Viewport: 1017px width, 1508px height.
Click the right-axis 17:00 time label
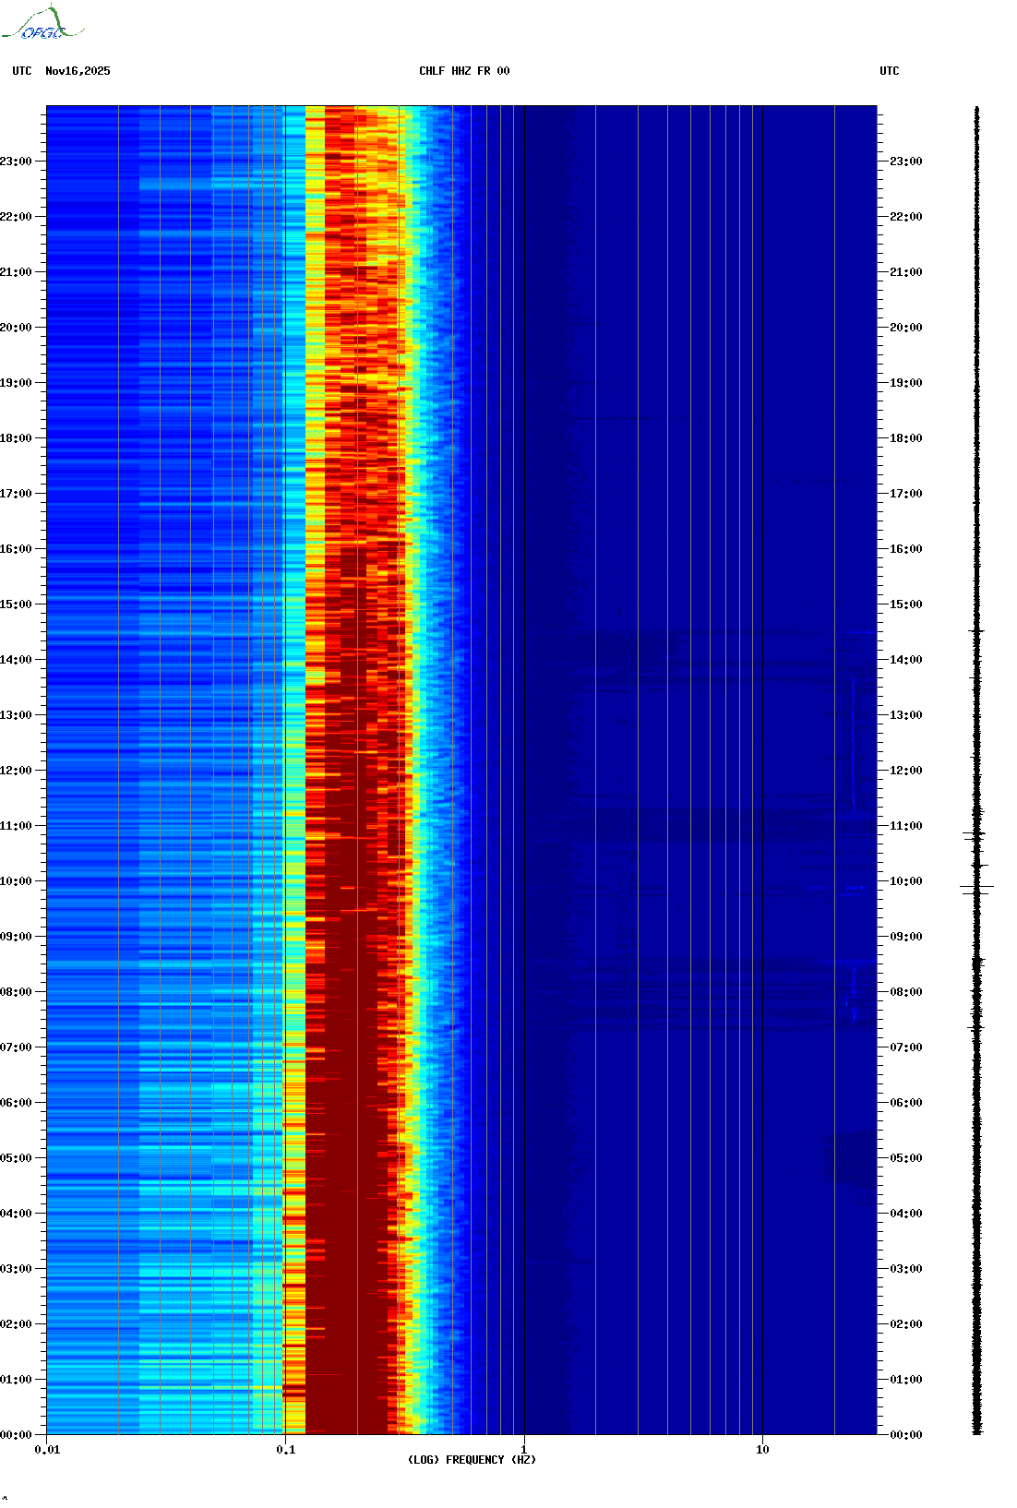pyautogui.click(x=905, y=494)
